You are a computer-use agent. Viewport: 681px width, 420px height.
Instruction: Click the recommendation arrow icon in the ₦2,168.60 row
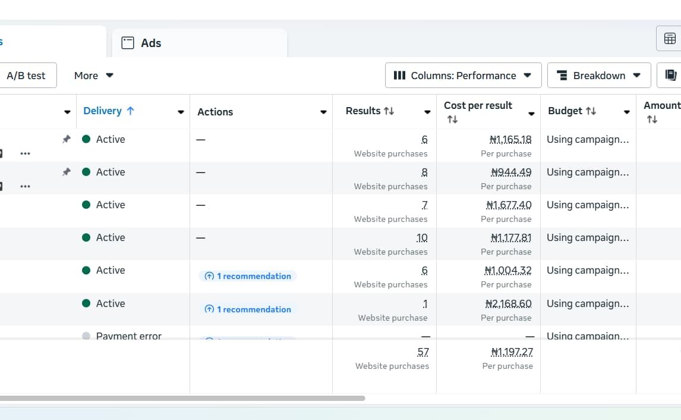209,309
